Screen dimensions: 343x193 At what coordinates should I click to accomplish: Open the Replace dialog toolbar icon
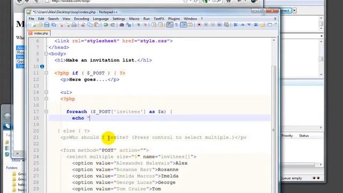[x=129, y=25]
